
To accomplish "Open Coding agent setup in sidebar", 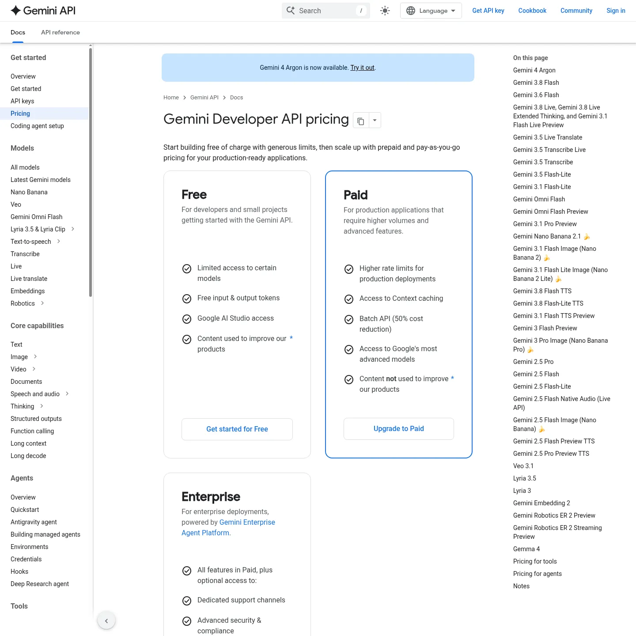I will [37, 126].
